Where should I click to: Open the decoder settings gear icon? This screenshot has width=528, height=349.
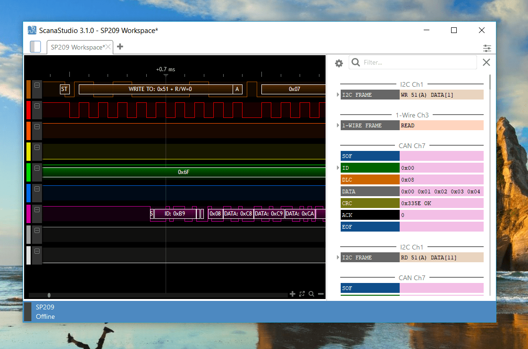(x=339, y=62)
